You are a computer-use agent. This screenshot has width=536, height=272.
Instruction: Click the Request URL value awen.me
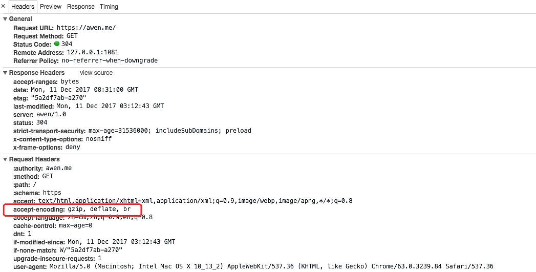tap(86, 28)
